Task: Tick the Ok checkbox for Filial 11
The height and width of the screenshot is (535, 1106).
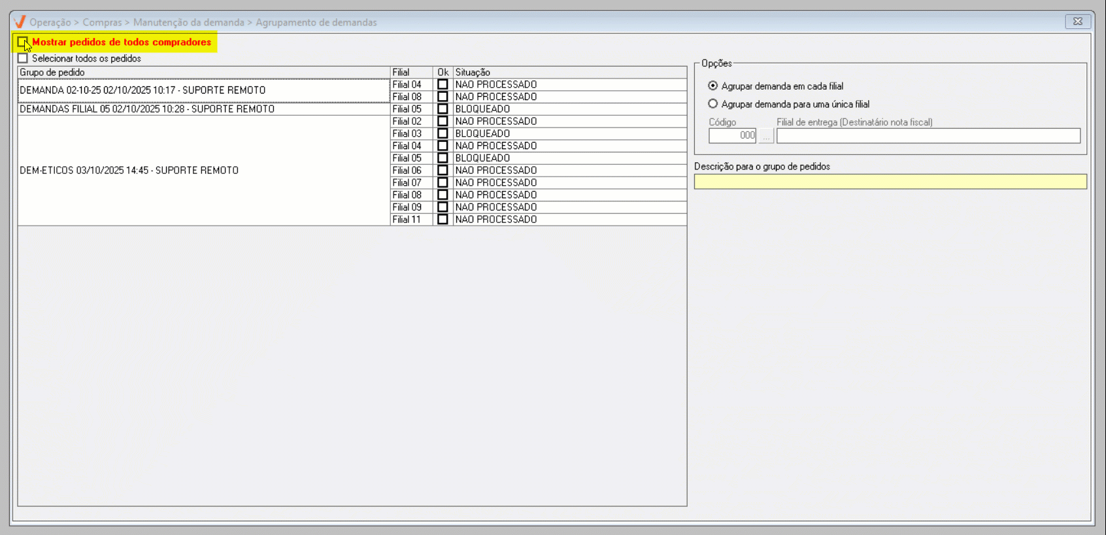Action: coord(443,220)
